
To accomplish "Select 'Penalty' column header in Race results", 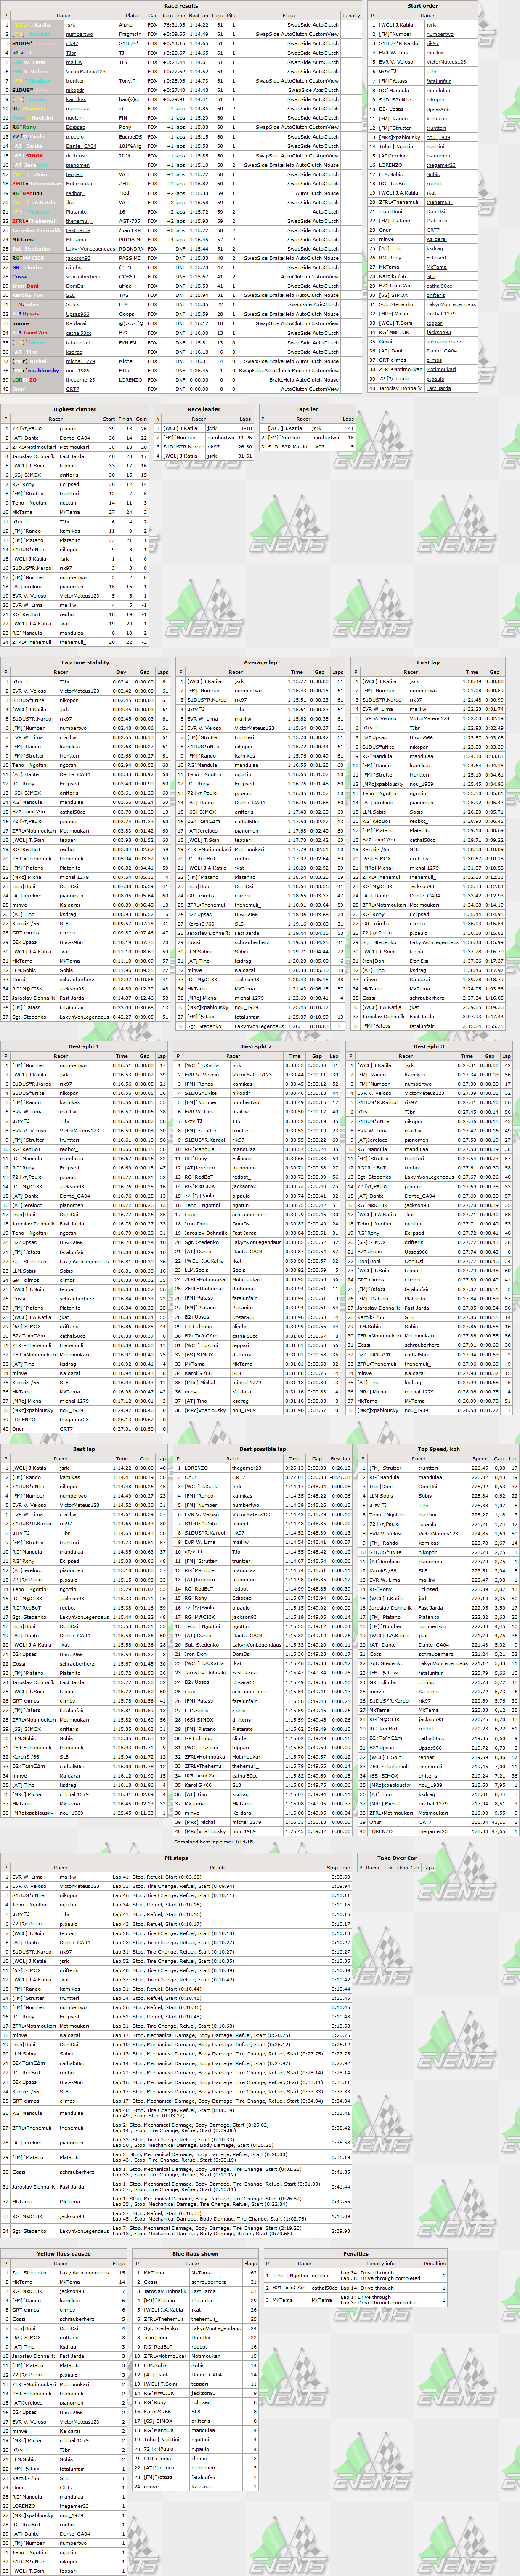I will [351, 16].
